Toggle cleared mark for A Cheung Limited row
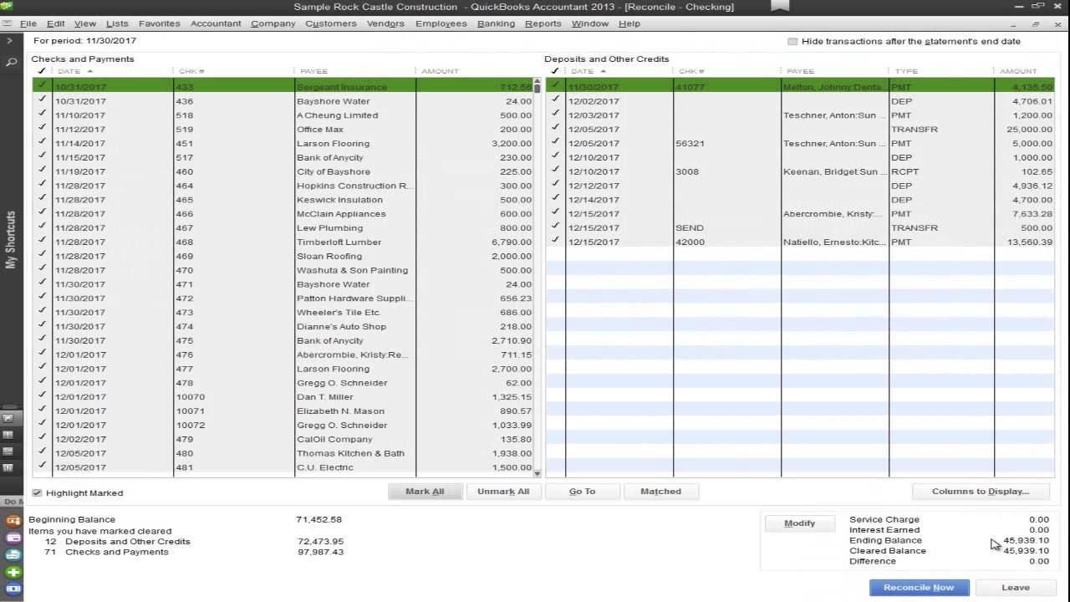Viewport: 1070px width, 602px height. [x=42, y=115]
